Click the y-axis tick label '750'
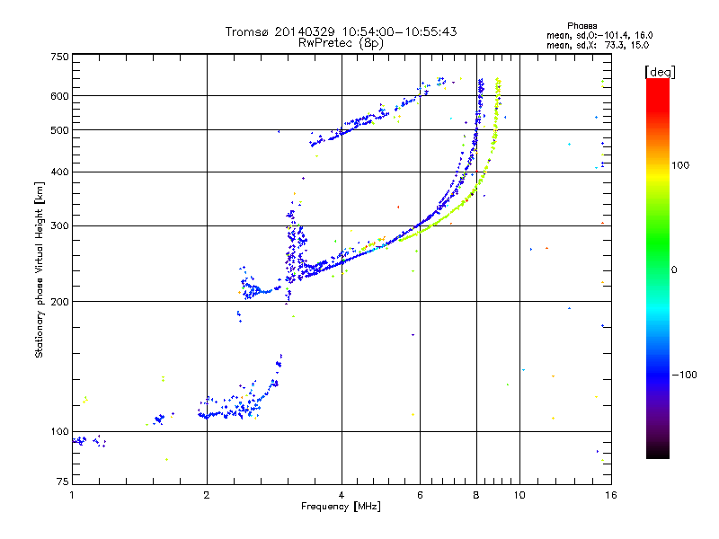 click(x=59, y=57)
